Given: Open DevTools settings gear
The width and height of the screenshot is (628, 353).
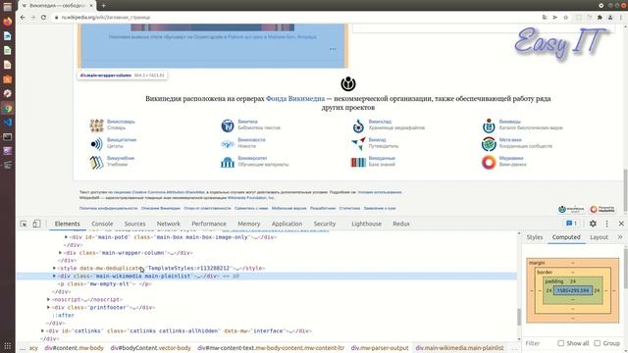Looking at the screenshot, I should point(593,224).
